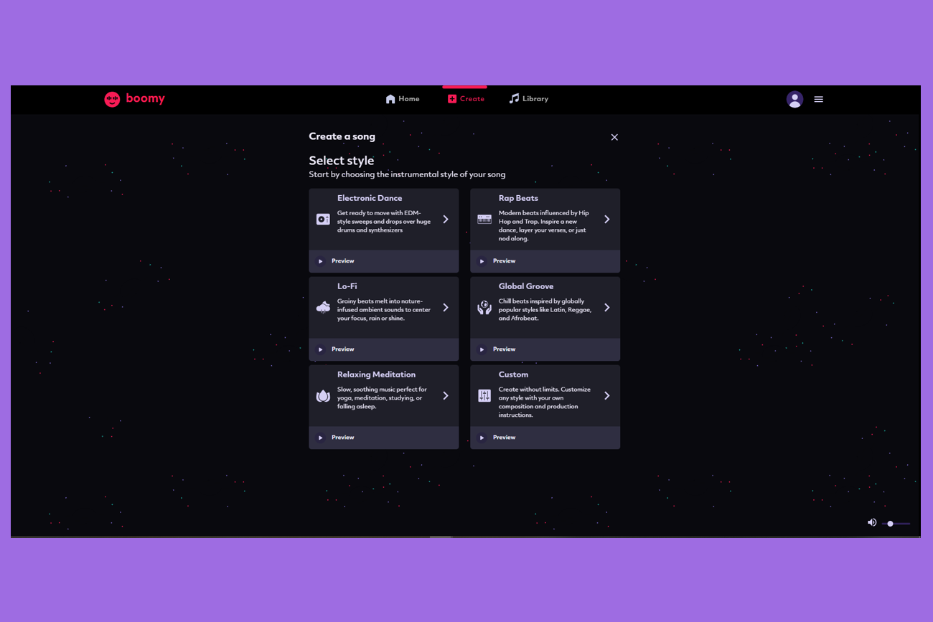Viewport: 933px width, 622px height.
Task: Play the Relaxing Meditation preview
Action: [321, 438]
